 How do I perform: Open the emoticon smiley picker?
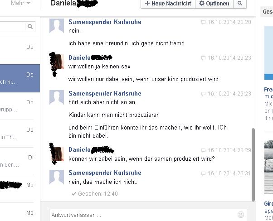(x=241, y=215)
